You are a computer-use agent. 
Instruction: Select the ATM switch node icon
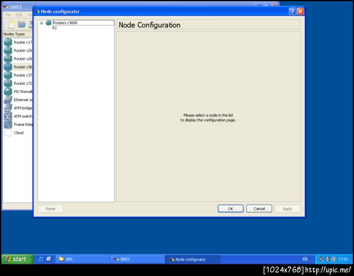pyautogui.click(x=8, y=116)
